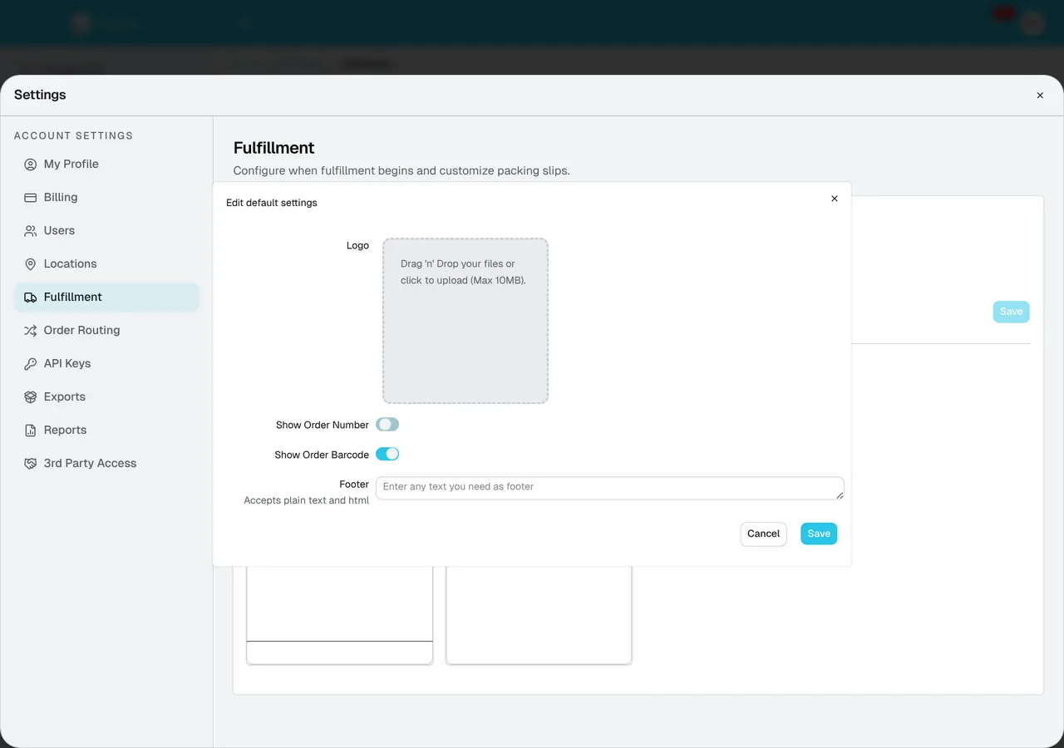Click the API Keys key icon
1064x748 pixels.
pyautogui.click(x=30, y=363)
